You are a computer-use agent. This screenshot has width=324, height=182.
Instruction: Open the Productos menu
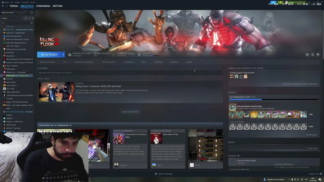pyautogui.click(x=25, y=2)
